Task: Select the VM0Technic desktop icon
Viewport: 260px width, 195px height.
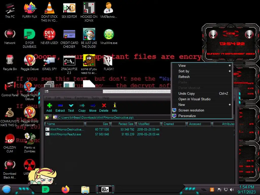Action: tap(109, 10)
